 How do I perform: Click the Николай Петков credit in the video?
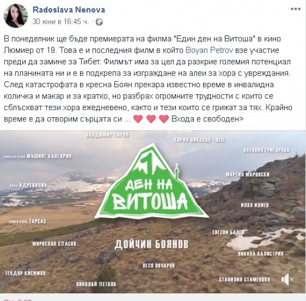point(96,284)
